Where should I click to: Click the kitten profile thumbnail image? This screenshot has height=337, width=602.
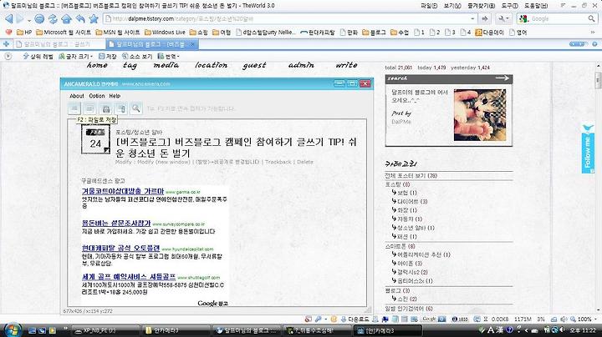coord(480,115)
